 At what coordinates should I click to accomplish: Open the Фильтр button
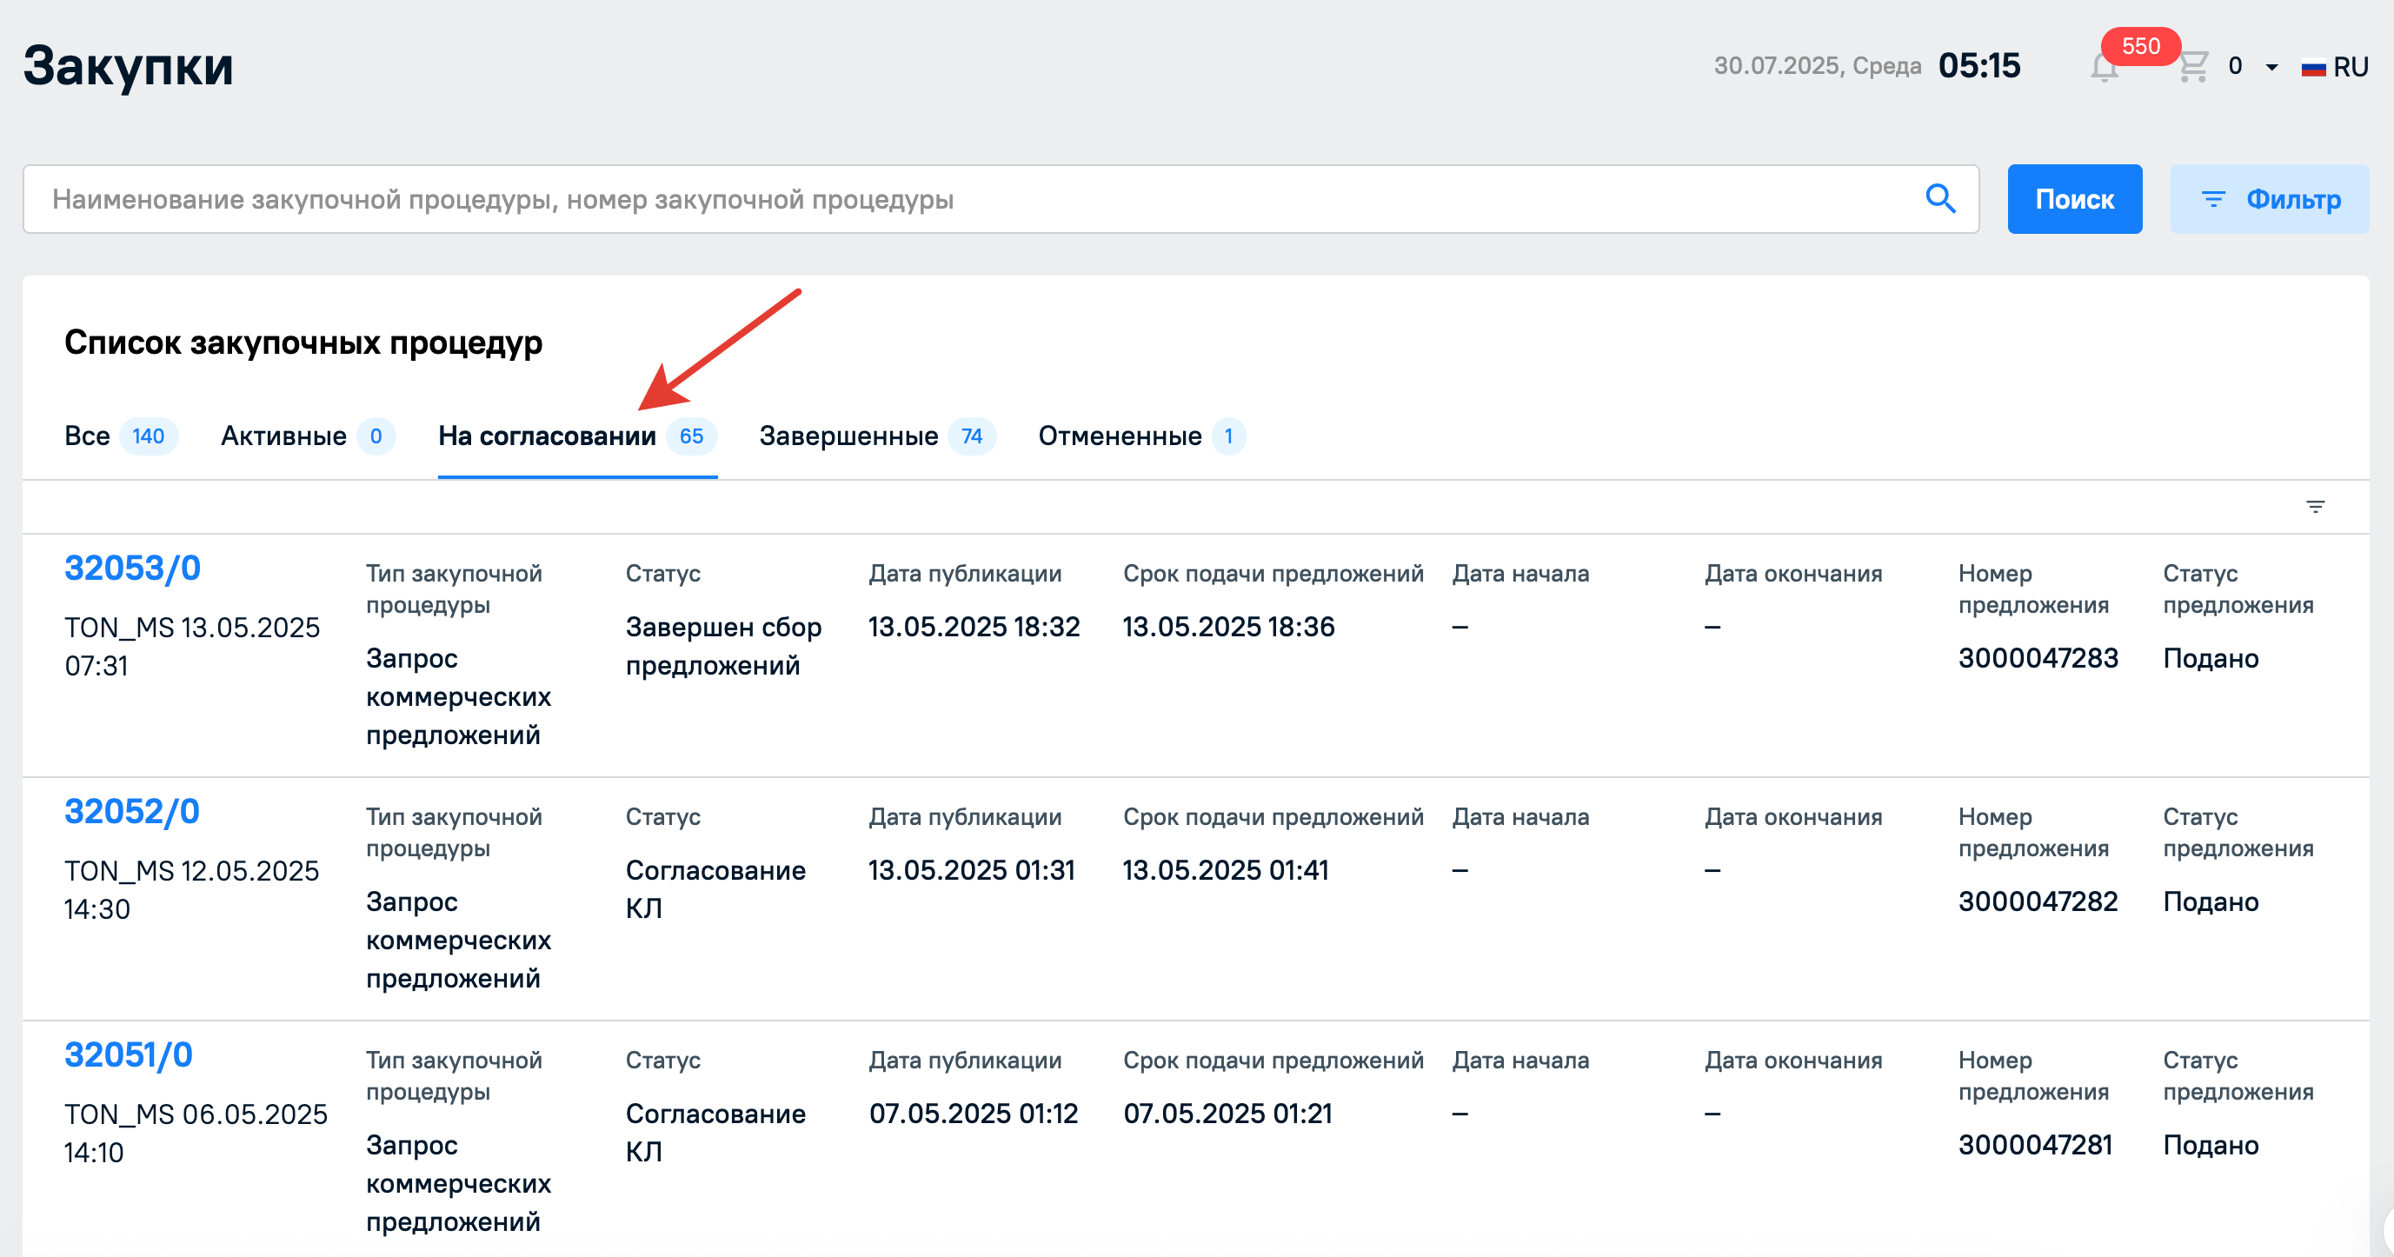click(2270, 199)
